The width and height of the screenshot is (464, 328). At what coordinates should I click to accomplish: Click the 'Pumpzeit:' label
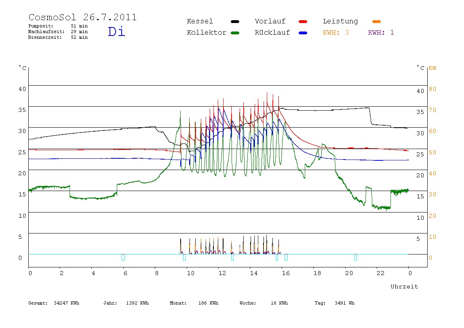[41, 26]
